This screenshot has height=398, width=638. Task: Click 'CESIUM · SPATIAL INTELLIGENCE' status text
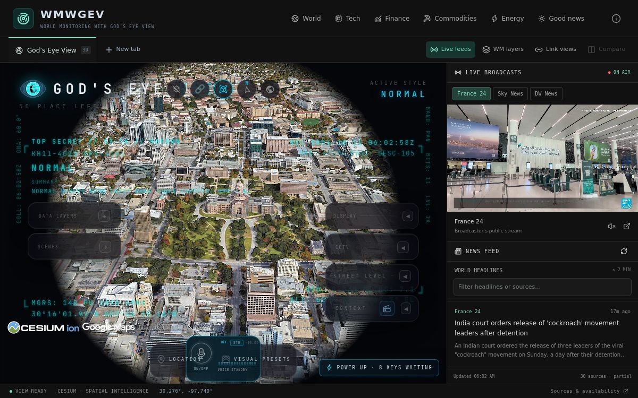tap(103, 391)
